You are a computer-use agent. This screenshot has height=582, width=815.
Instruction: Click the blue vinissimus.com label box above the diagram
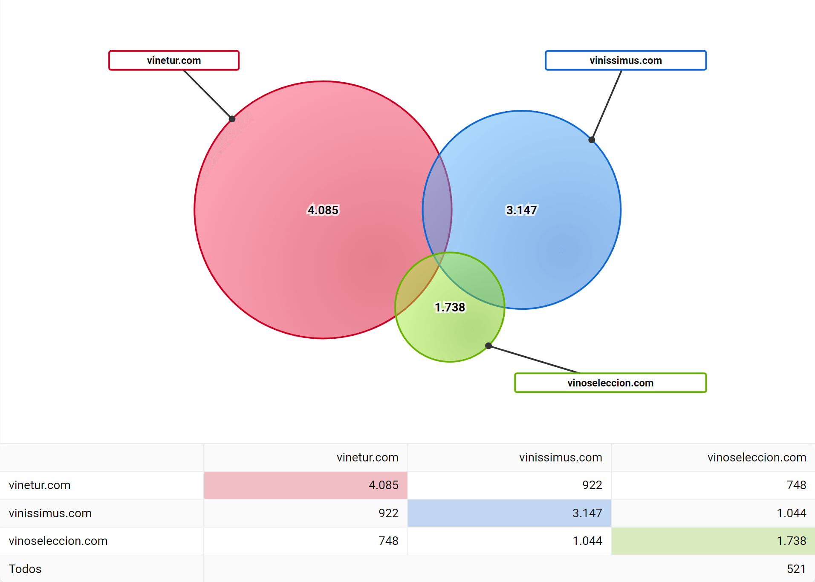(625, 61)
